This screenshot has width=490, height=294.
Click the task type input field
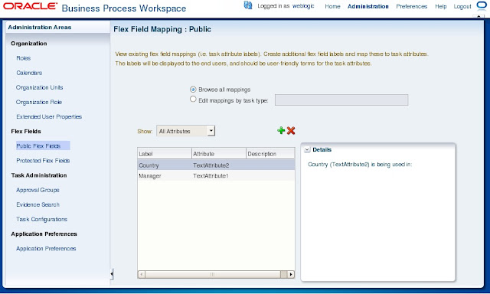point(341,100)
